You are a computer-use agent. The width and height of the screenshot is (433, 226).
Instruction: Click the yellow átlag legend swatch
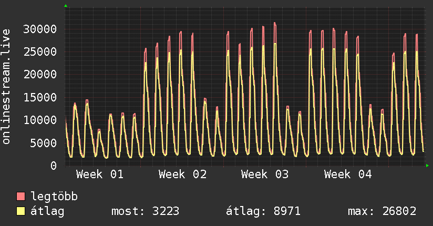pyautogui.click(x=21, y=211)
